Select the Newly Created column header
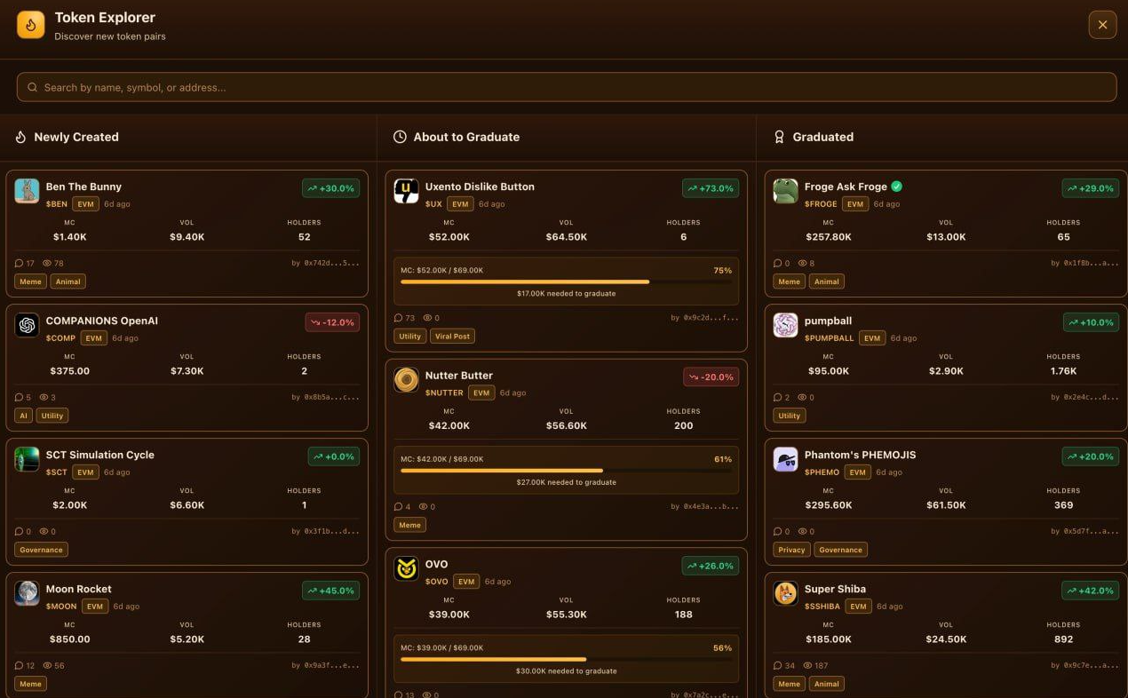The width and height of the screenshot is (1128, 698). point(75,137)
